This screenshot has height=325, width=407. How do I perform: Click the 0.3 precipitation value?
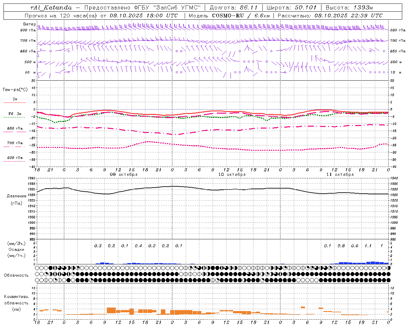click(x=98, y=246)
